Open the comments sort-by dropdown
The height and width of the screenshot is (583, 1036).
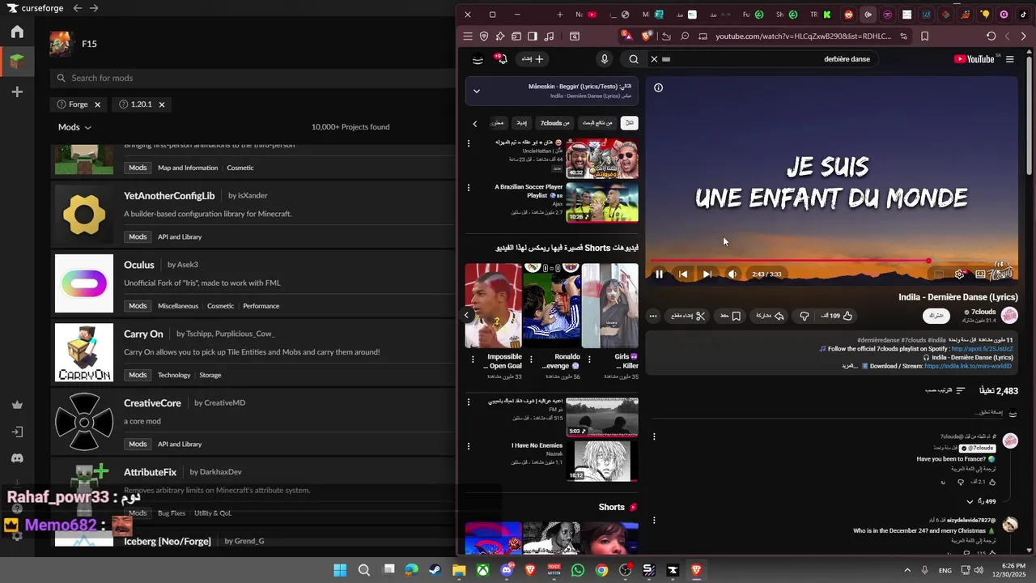945,390
